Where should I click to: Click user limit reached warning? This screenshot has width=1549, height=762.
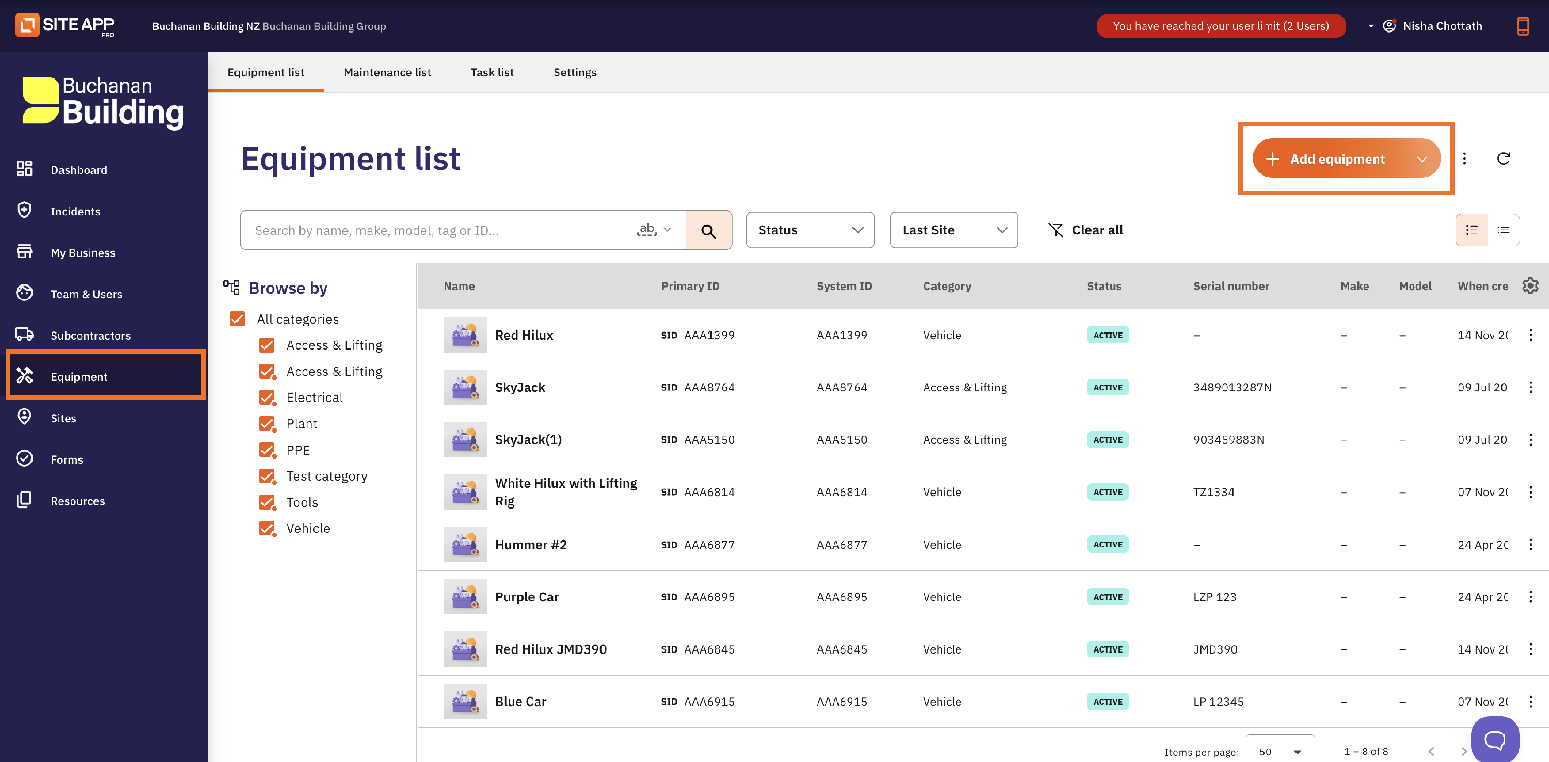click(x=1221, y=26)
